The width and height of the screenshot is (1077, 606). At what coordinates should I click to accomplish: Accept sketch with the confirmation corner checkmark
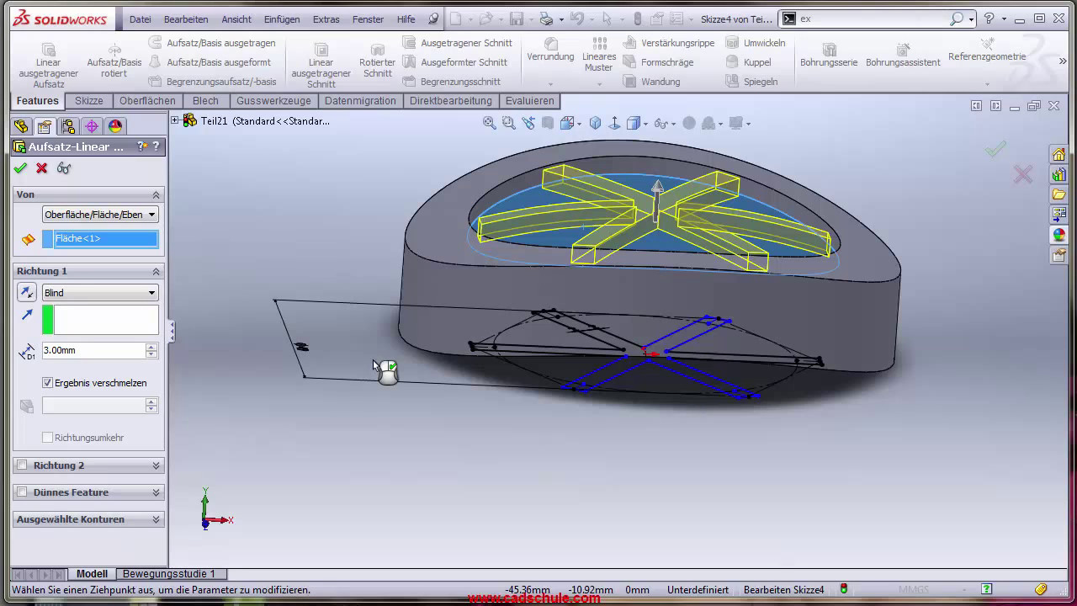pyautogui.click(x=995, y=149)
